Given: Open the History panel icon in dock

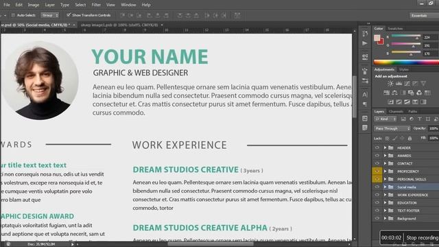Looking at the screenshot, I should (365, 34).
